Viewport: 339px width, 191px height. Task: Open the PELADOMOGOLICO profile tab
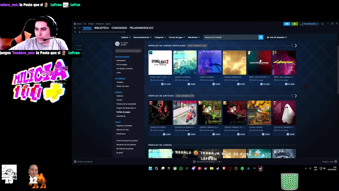[141, 28]
